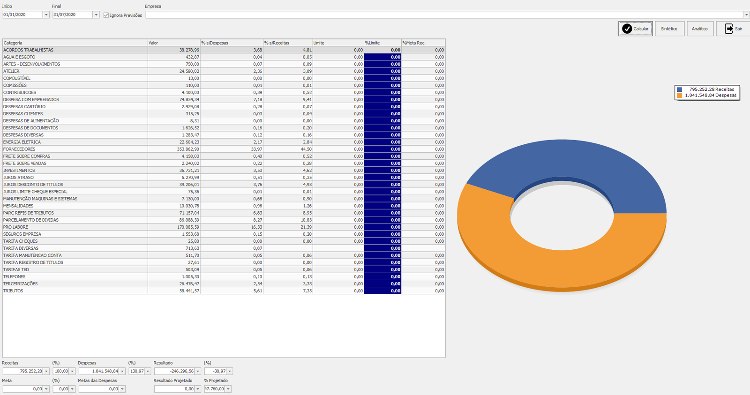Viewport: 750px width, 395px height.
Task: Click the Valor column header
Action: pos(173,43)
